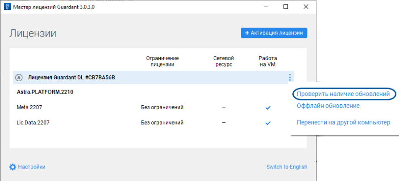The height and width of the screenshot is (181, 399).
Task: Select the Лицензия Guardant DL #CB7BA56B row
Action: click(x=71, y=78)
